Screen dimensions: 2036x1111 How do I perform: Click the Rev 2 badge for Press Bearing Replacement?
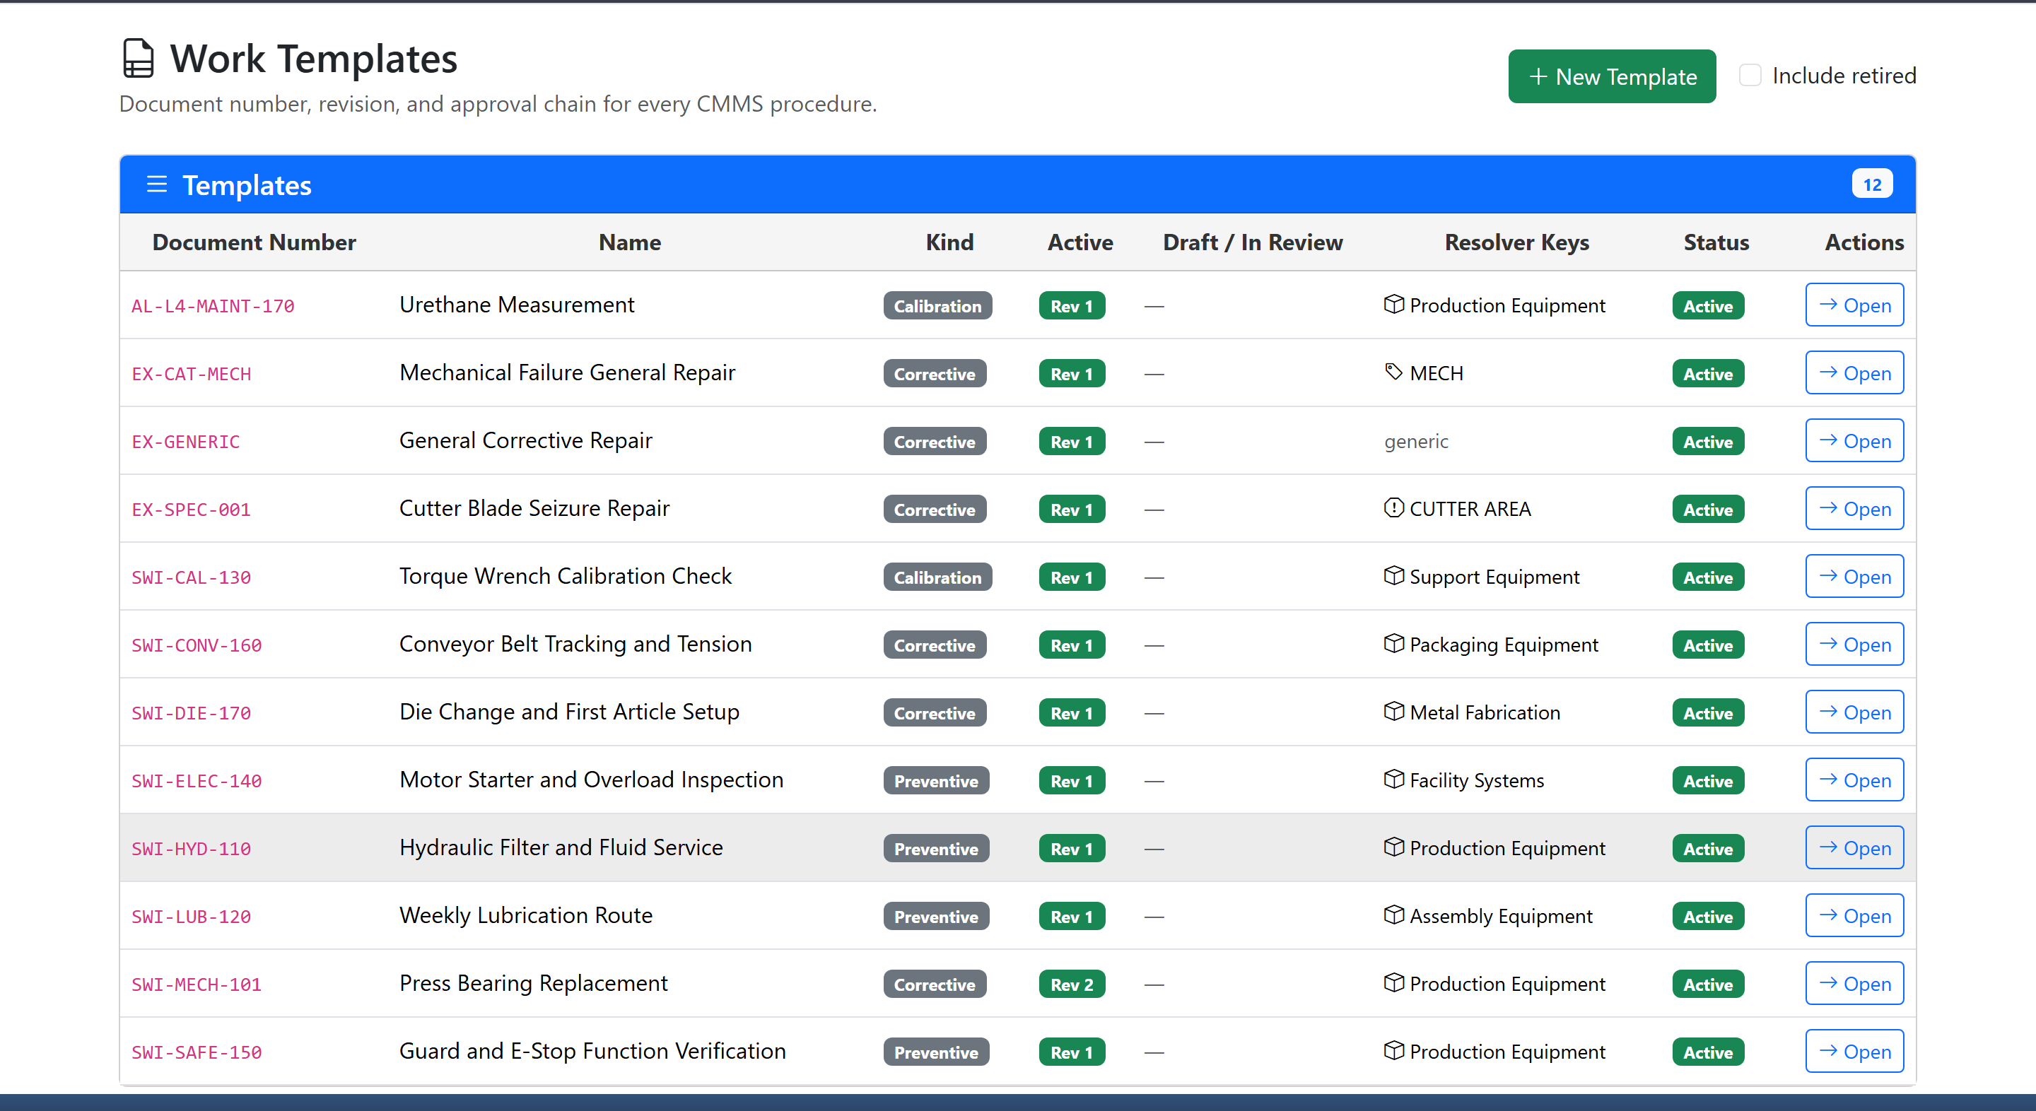pyautogui.click(x=1072, y=984)
